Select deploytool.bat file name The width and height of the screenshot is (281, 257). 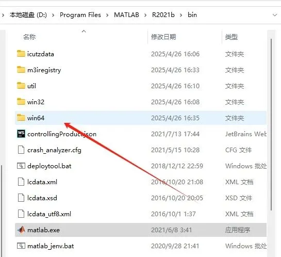coord(49,166)
